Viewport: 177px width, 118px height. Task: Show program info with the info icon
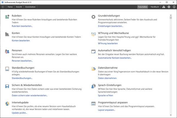coord(174,7)
